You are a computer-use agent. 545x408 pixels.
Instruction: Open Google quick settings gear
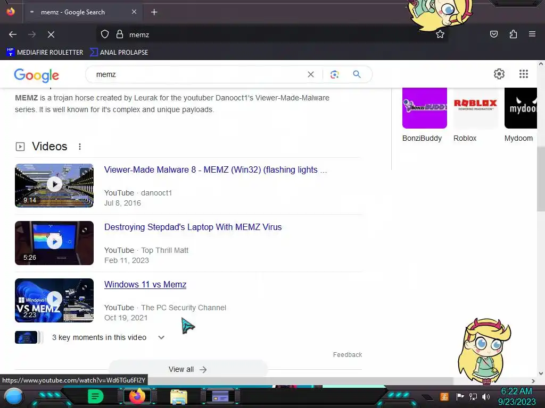(499, 73)
